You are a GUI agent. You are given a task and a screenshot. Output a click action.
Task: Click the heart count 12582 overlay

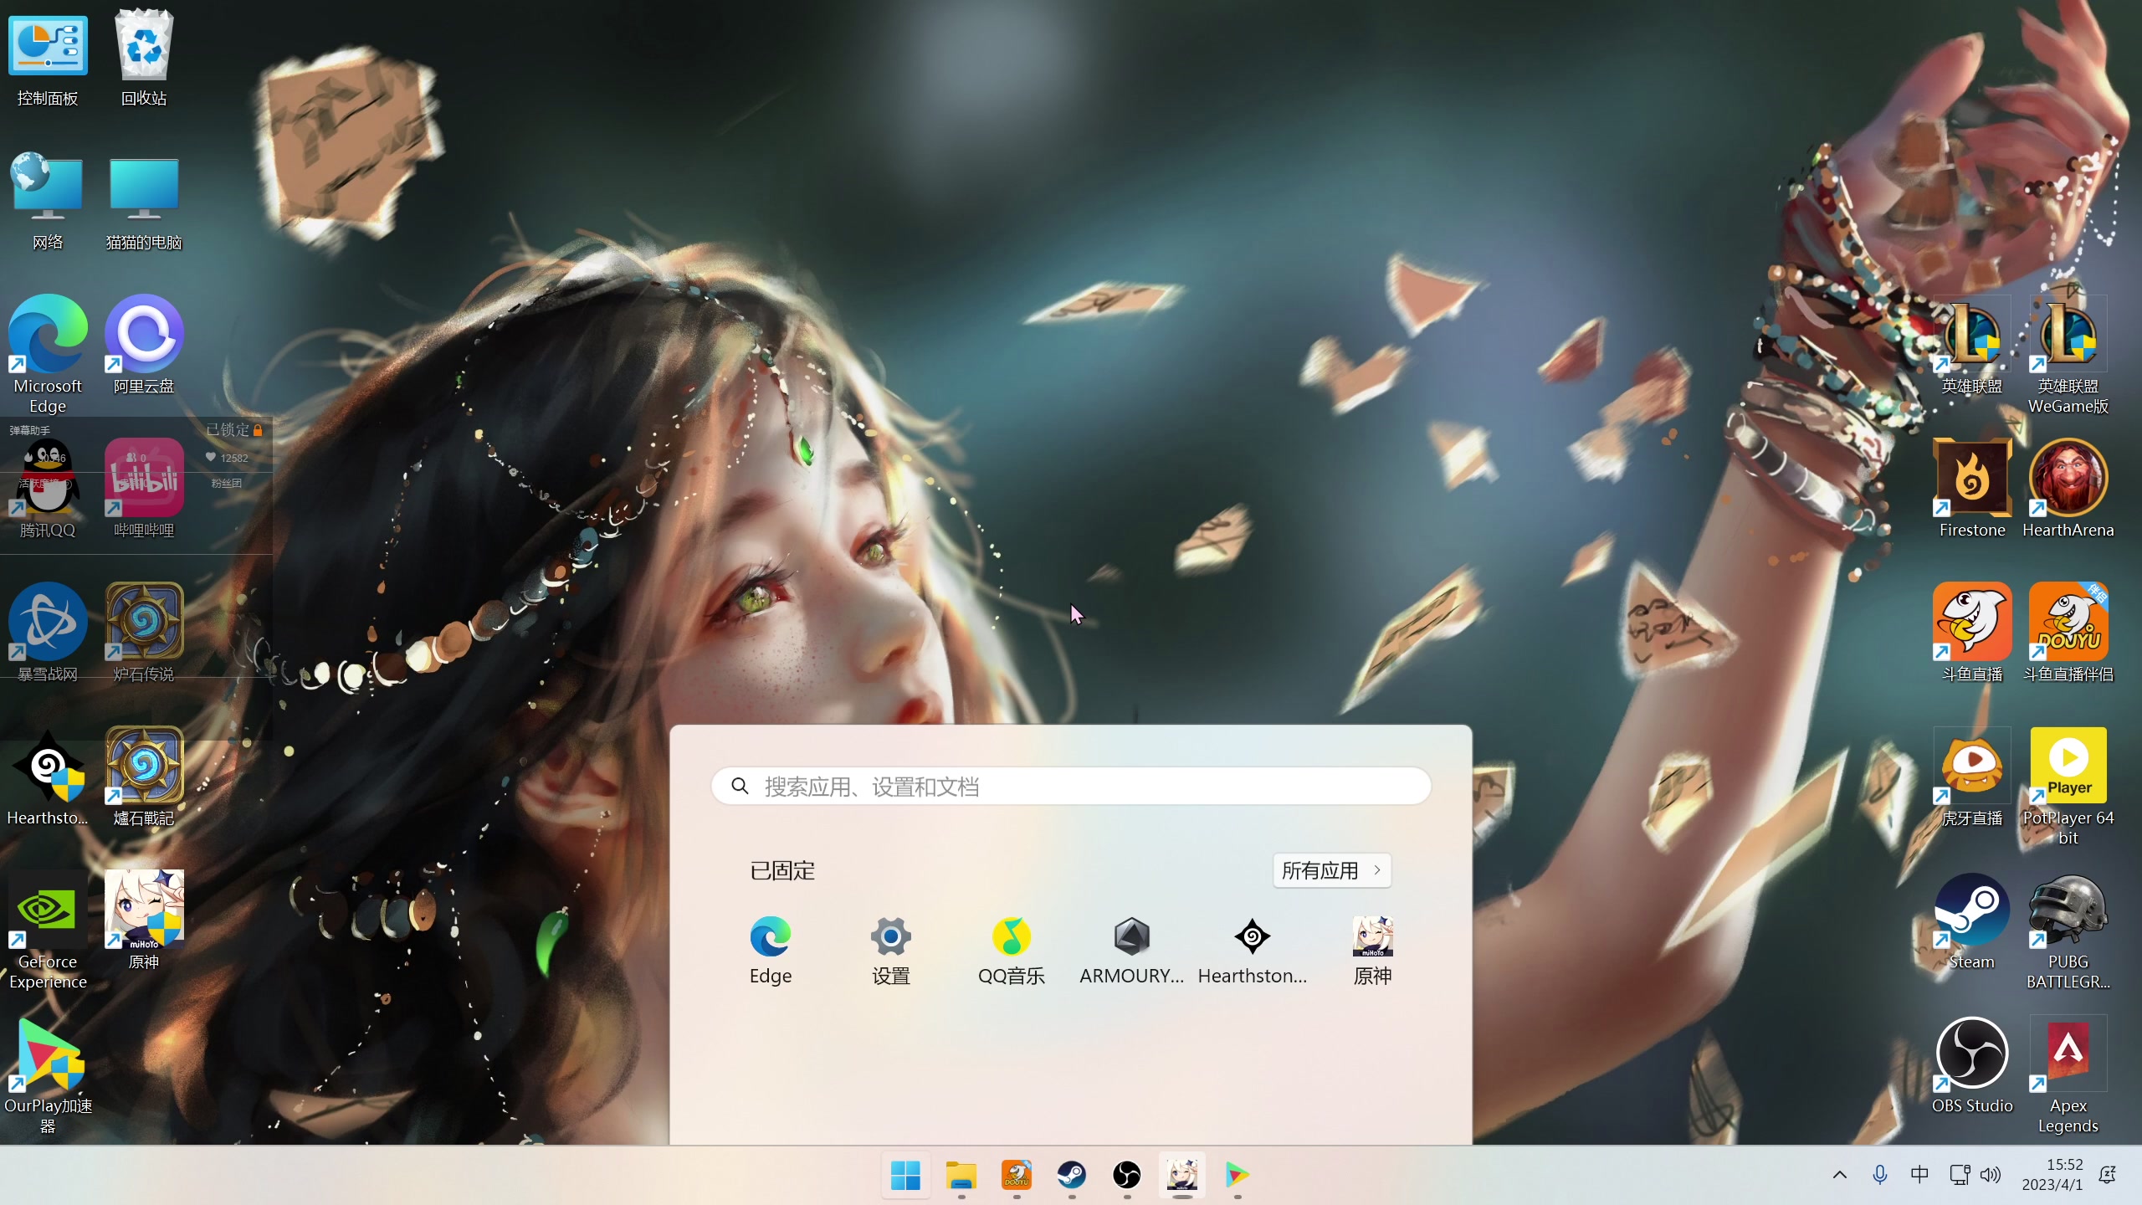(227, 458)
